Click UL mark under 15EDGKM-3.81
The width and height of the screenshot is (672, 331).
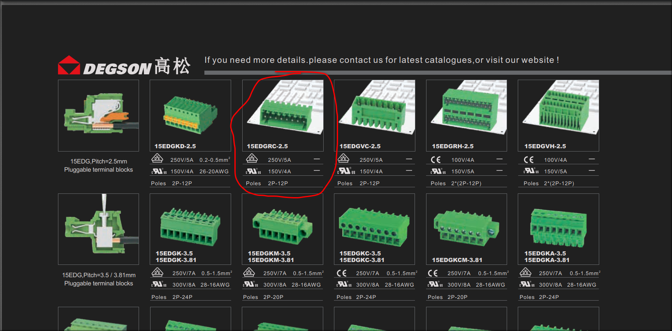pos(251,284)
